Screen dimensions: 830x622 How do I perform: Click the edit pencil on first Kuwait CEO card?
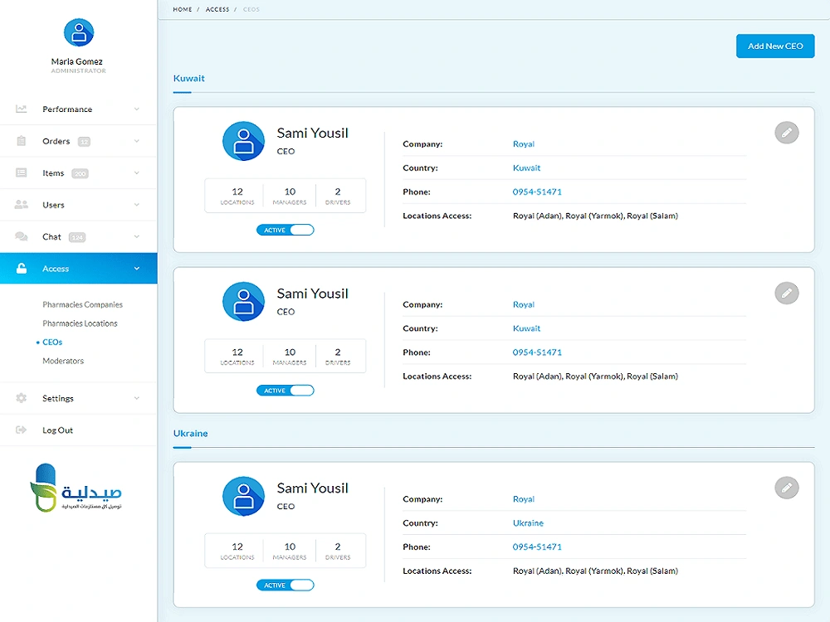[x=787, y=133]
